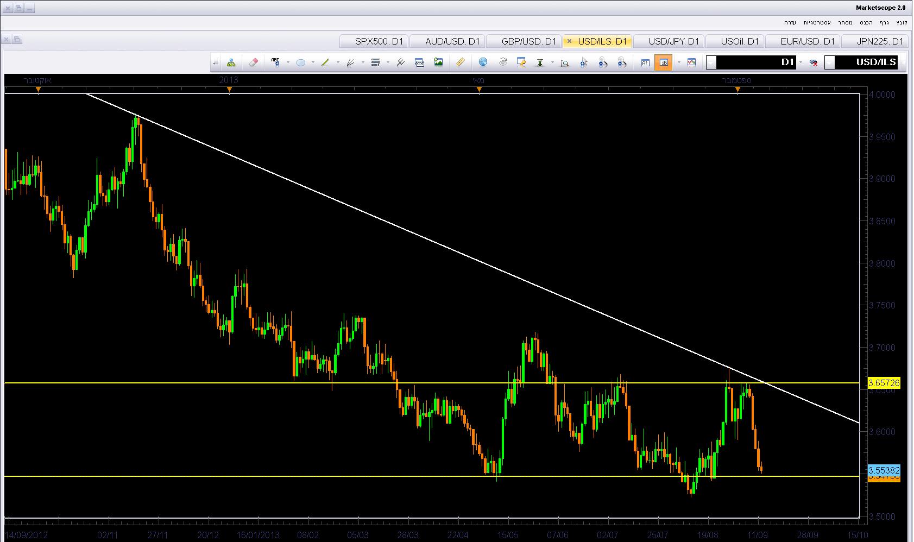
Task: Close the USD/ILS. D1 tab
Action: coord(569,41)
